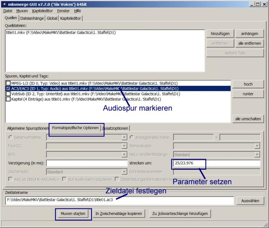Switch to the Quellen tab

point(11,18)
